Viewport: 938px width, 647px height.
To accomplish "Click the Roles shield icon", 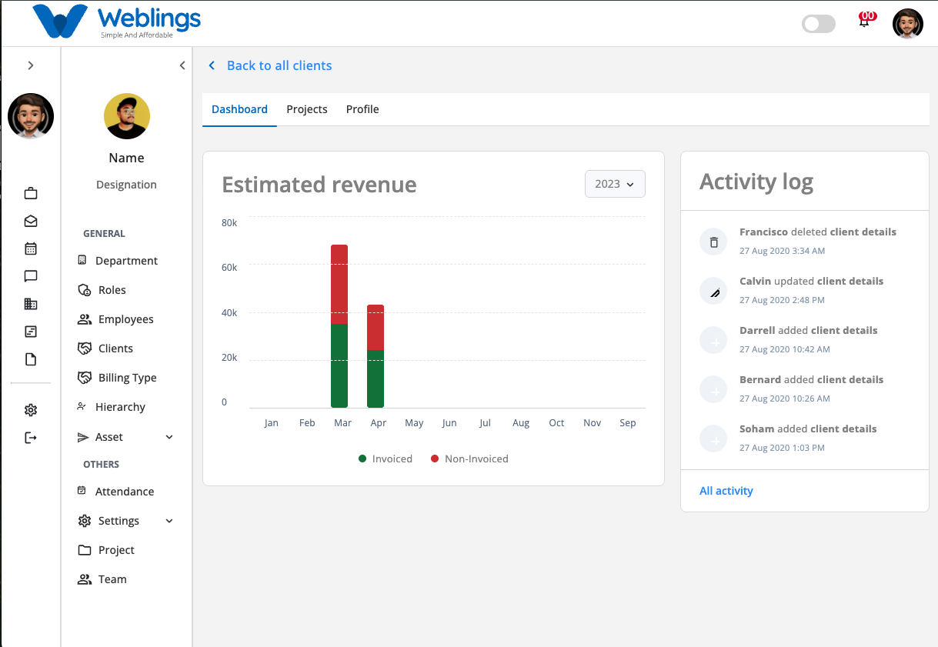I will pyautogui.click(x=85, y=290).
